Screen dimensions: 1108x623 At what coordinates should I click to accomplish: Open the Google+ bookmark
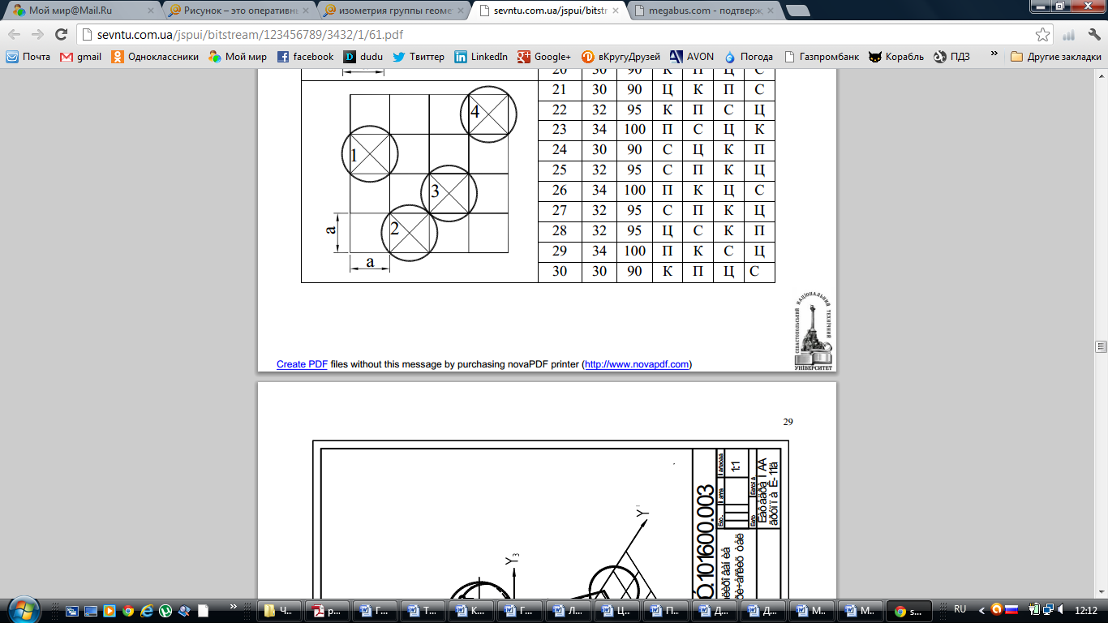543,57
